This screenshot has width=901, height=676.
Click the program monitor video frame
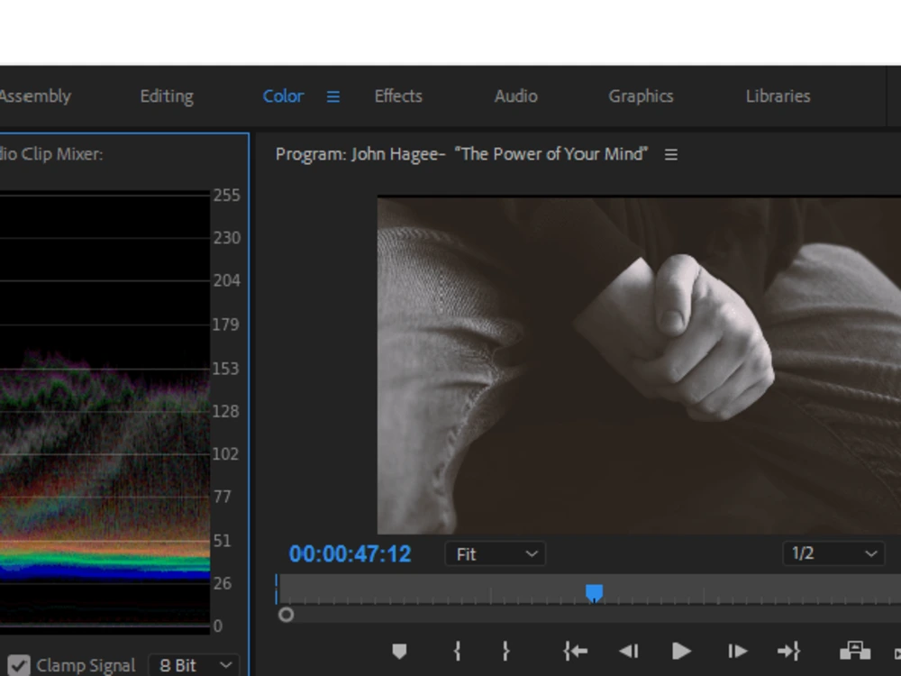tap(639, 366)
